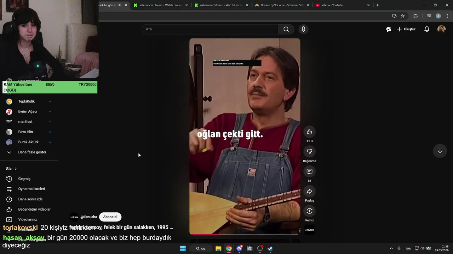Go to next Short with down arrow
453x254 pixels.
coord(440,151)
